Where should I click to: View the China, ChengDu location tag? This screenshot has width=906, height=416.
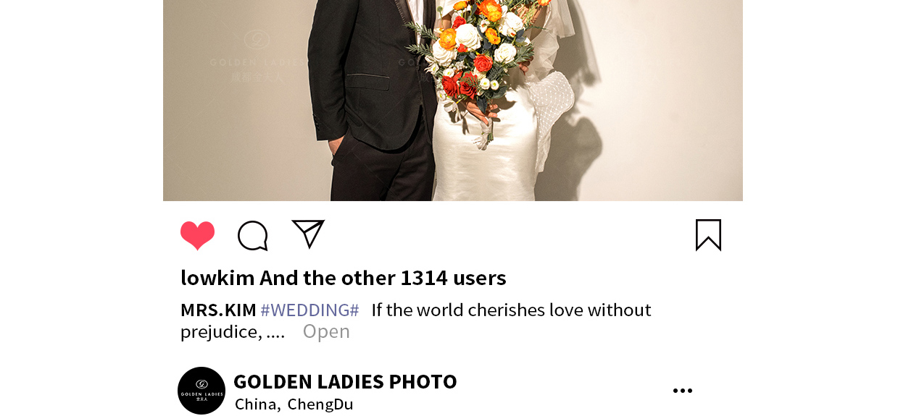(294, 404)
